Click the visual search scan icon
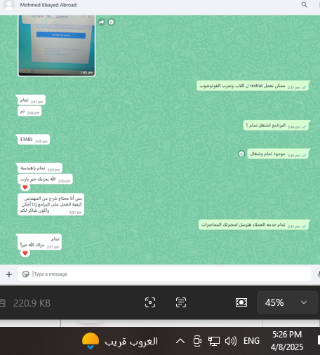Image resolution: width=320 pixels, height=355 pixels. [150, 302]
